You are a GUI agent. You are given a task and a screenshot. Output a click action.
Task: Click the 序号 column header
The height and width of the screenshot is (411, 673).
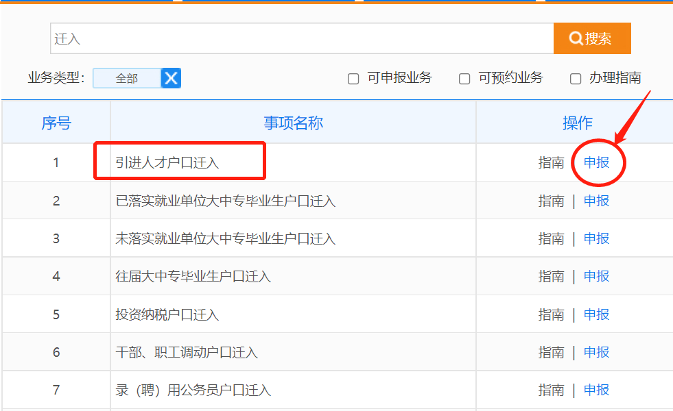click(x=56, y=123)
